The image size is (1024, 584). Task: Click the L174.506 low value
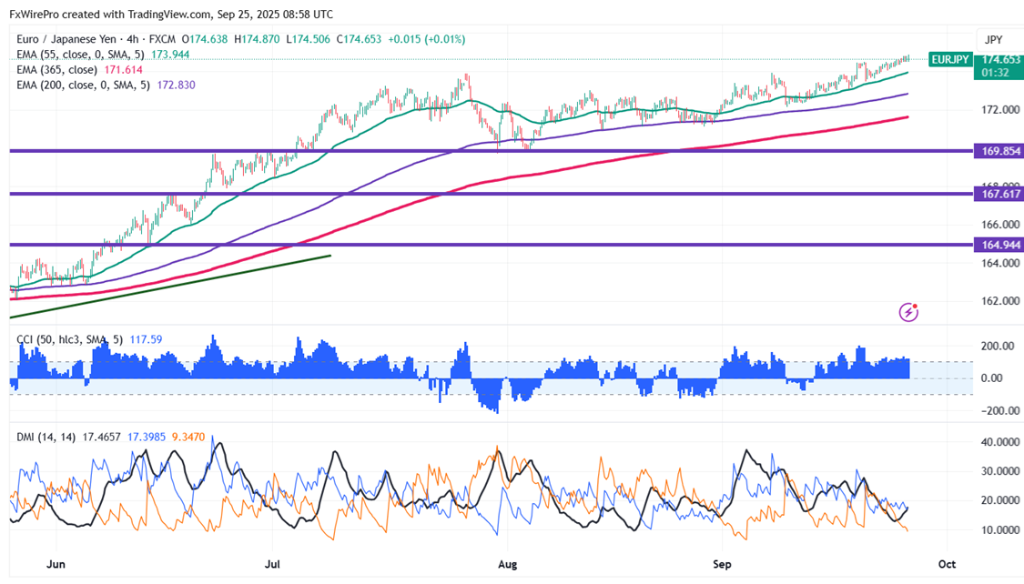pyautogui.click(x=309, y=39)
